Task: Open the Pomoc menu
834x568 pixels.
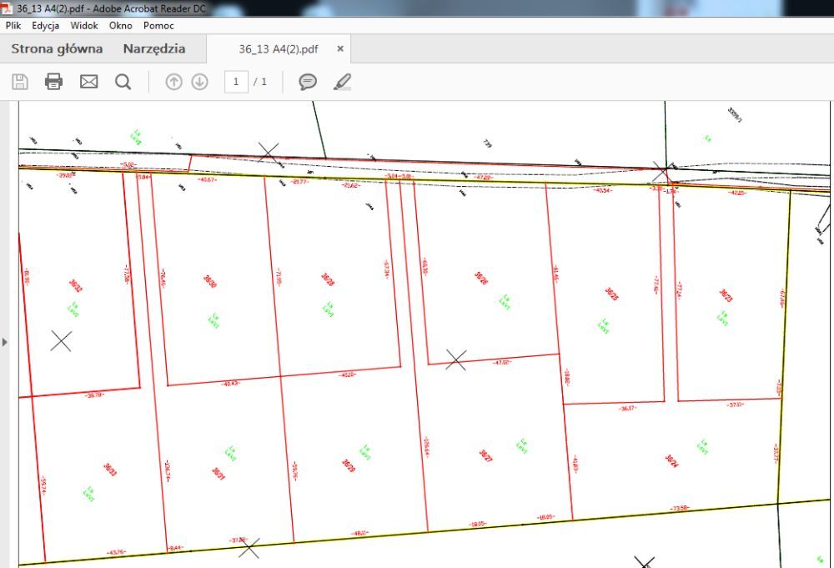Action: (158, 26)
